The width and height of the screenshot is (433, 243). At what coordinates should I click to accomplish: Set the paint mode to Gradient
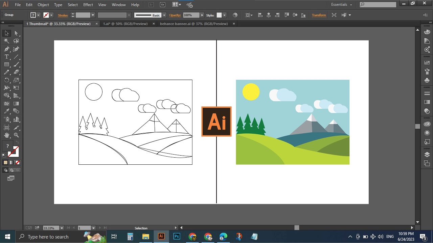point(12,163)
